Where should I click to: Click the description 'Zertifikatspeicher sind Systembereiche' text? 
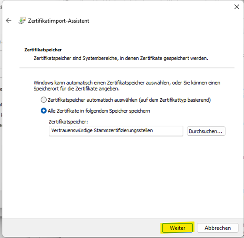pos(121,58)
